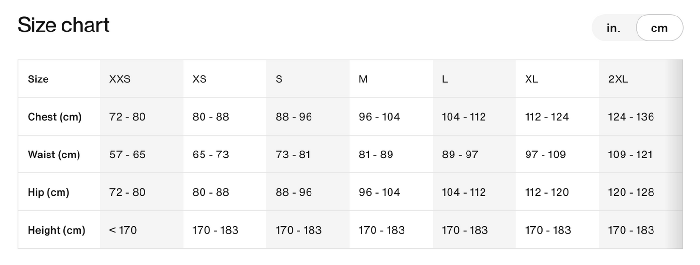Select the XS size column header

(x=200, y=79)
